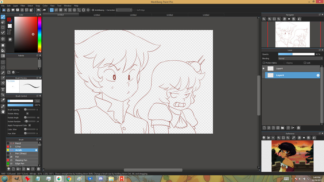
Task: Toggle visibility of the top Layer4
Action: pyautogui.click(x=264, y=68)
